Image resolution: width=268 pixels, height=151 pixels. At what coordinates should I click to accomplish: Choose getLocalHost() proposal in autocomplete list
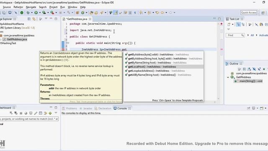[x=164, y=67]
